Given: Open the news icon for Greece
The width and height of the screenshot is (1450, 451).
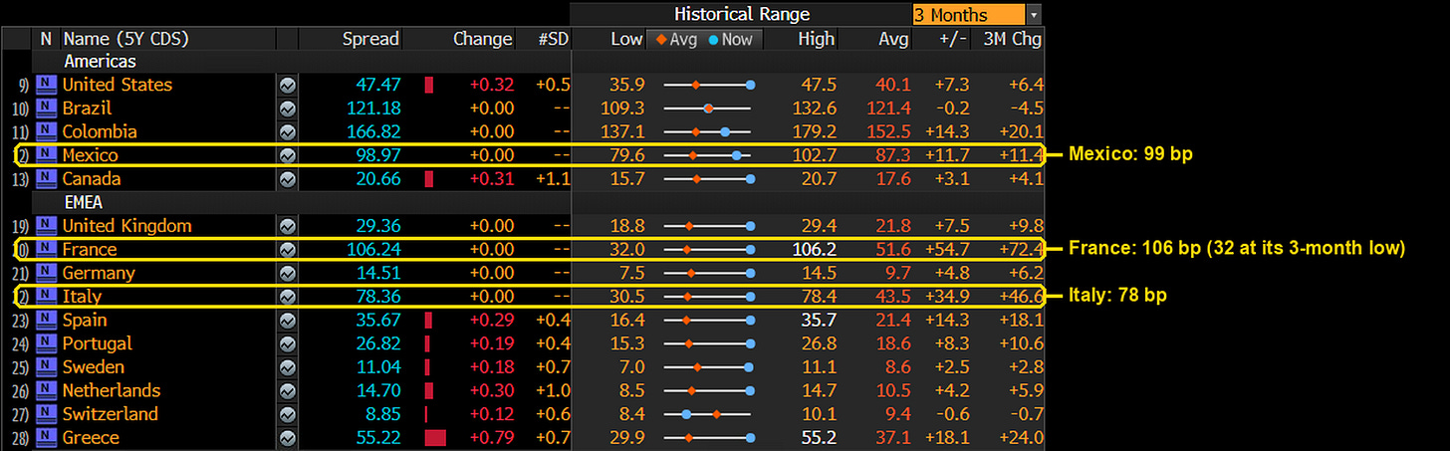Looking at the screenshot, I should pyautogui.click(x=46, y=438).
